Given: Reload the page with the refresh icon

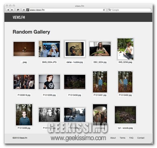Looking at the screenshot, I should [104, 10].
